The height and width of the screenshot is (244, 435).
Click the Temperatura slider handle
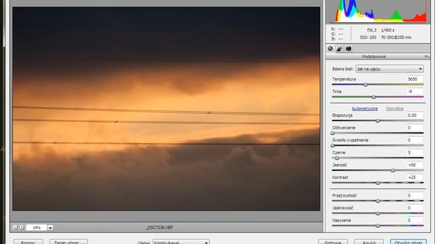(366, 85)
